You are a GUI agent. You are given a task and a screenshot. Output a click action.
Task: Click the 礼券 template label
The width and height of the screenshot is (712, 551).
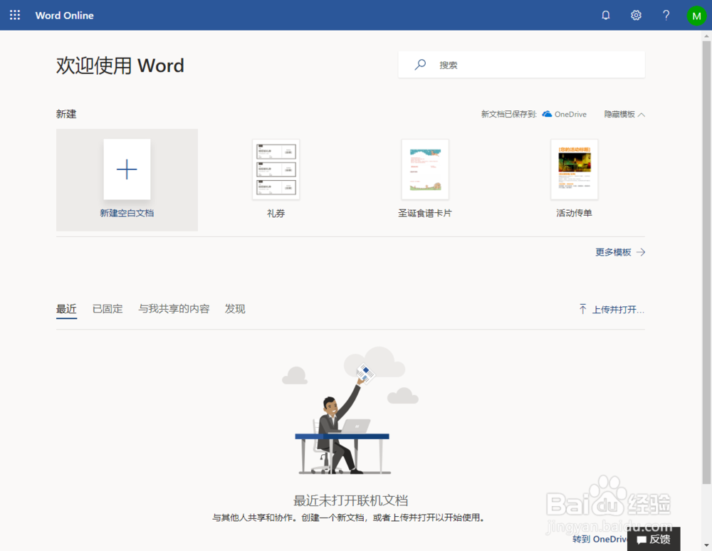click(x=276, y=214)
